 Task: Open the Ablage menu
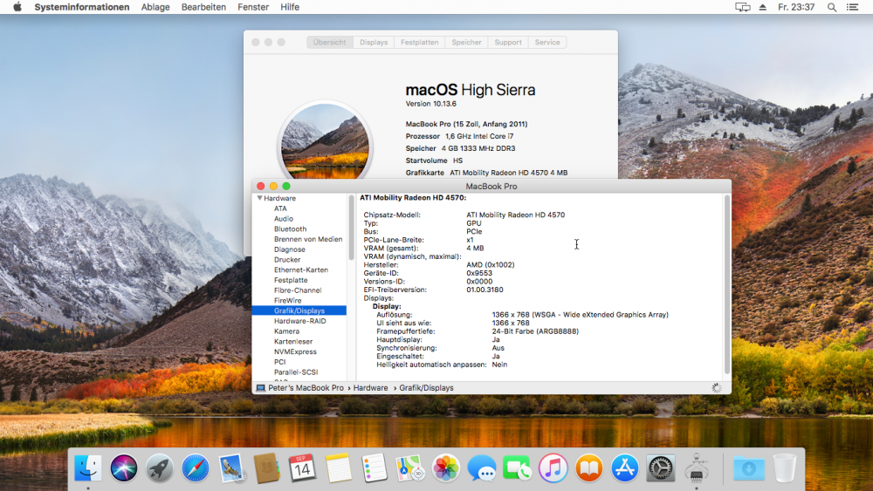155,7
